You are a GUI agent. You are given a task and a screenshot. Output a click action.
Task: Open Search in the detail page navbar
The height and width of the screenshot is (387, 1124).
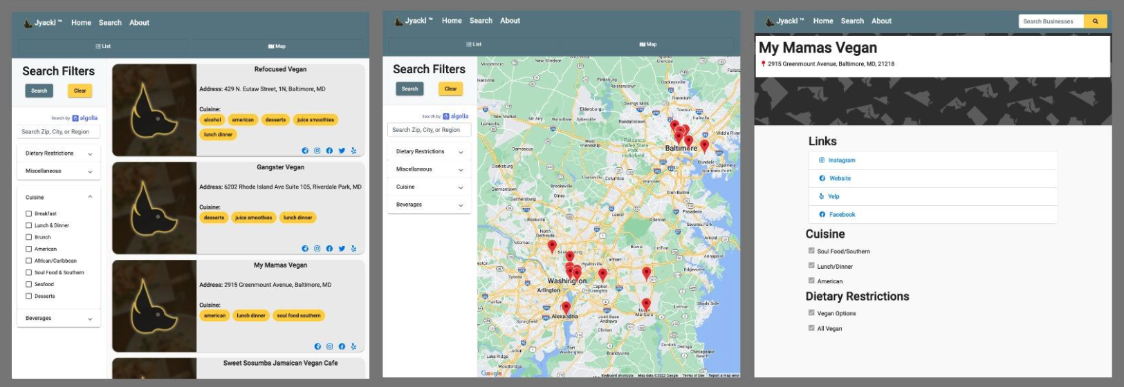[x=852, y=21]
